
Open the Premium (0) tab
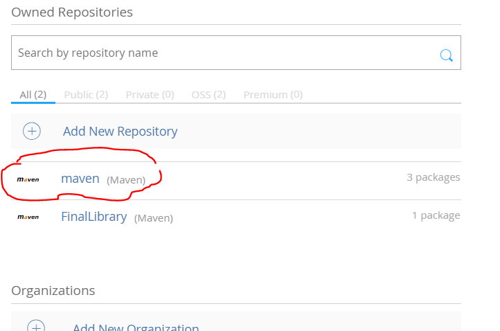click(273, 95)
